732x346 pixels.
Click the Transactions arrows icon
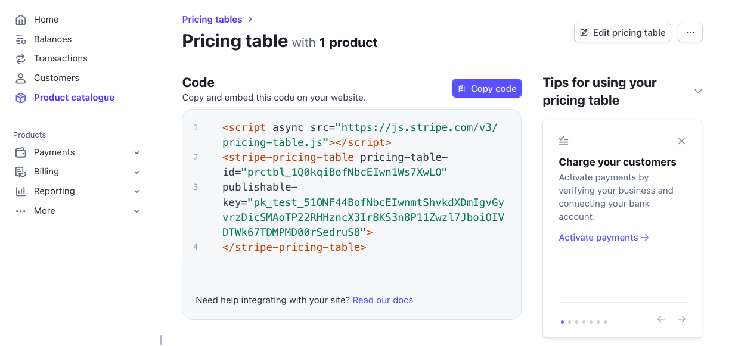click(21, 58)
